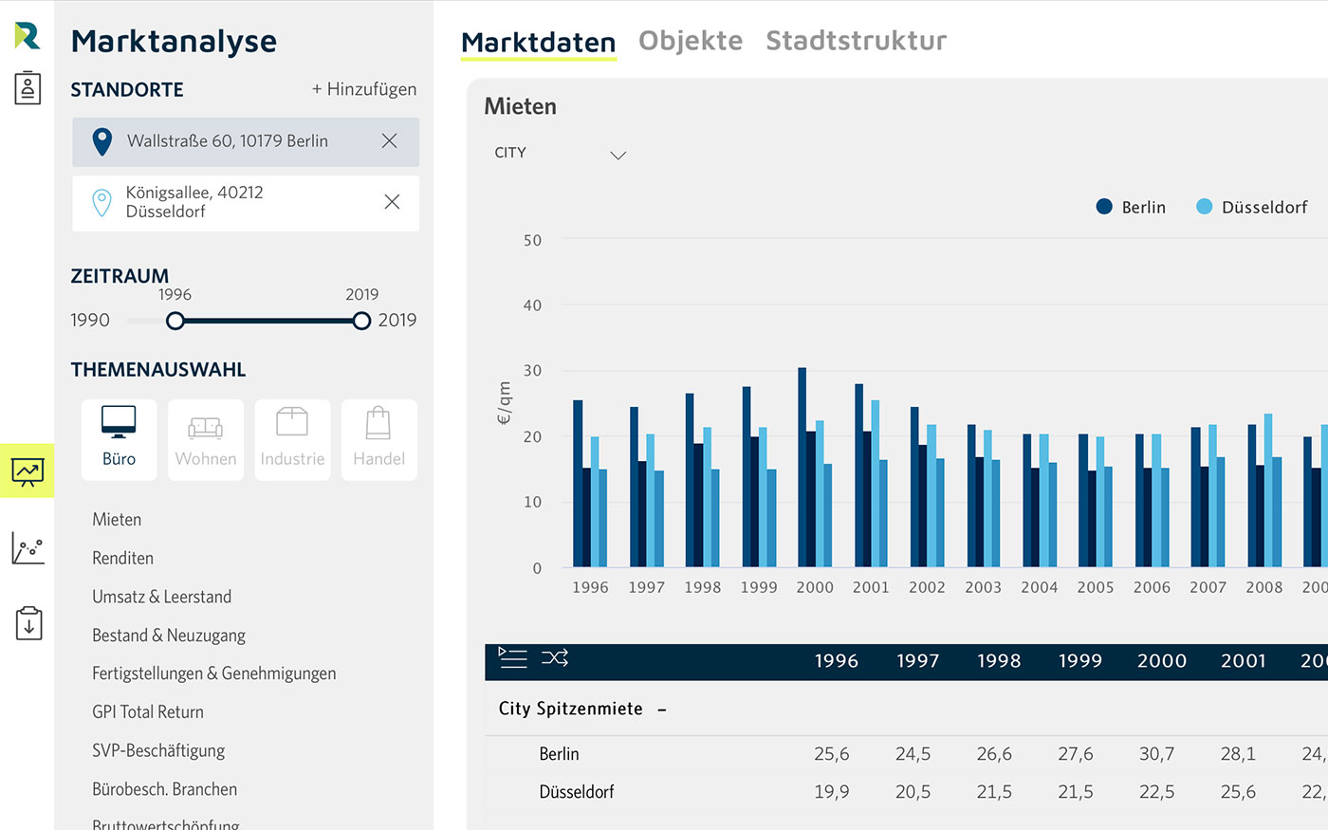Open the Renditen topic
Image resolution: width=1328 pixels, height=830 pixels.
122,559
